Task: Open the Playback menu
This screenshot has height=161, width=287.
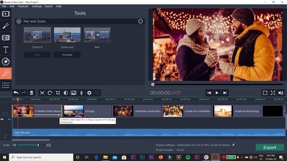Action: tap(23, 6)
